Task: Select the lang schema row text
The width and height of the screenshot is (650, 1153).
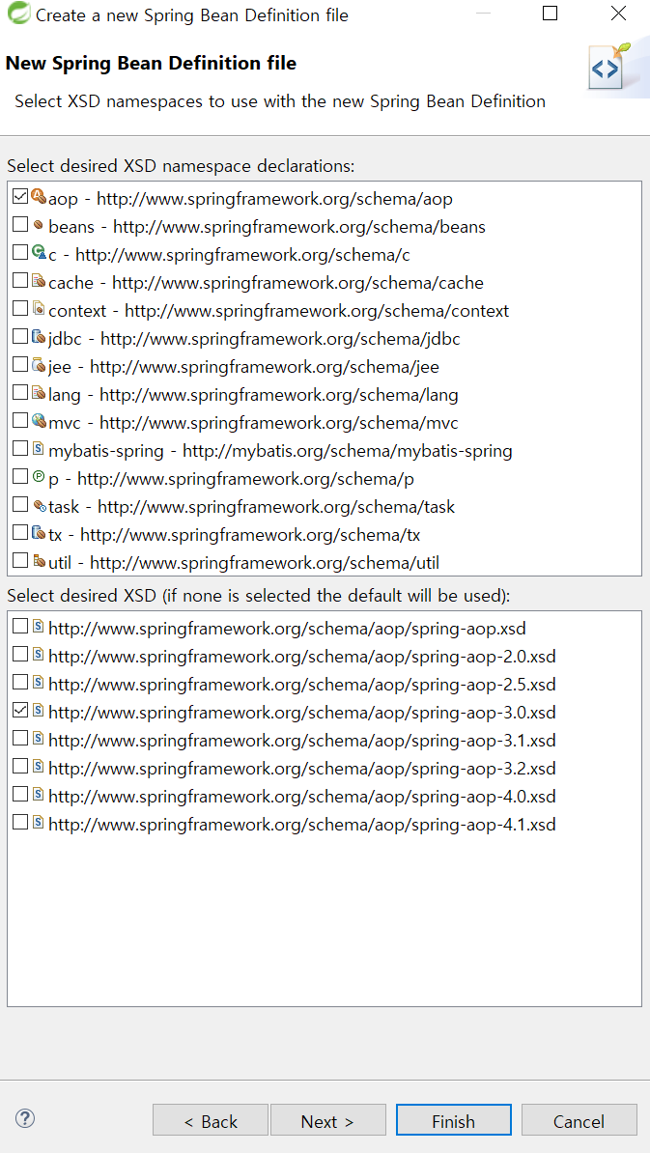Action: [253, 395]
